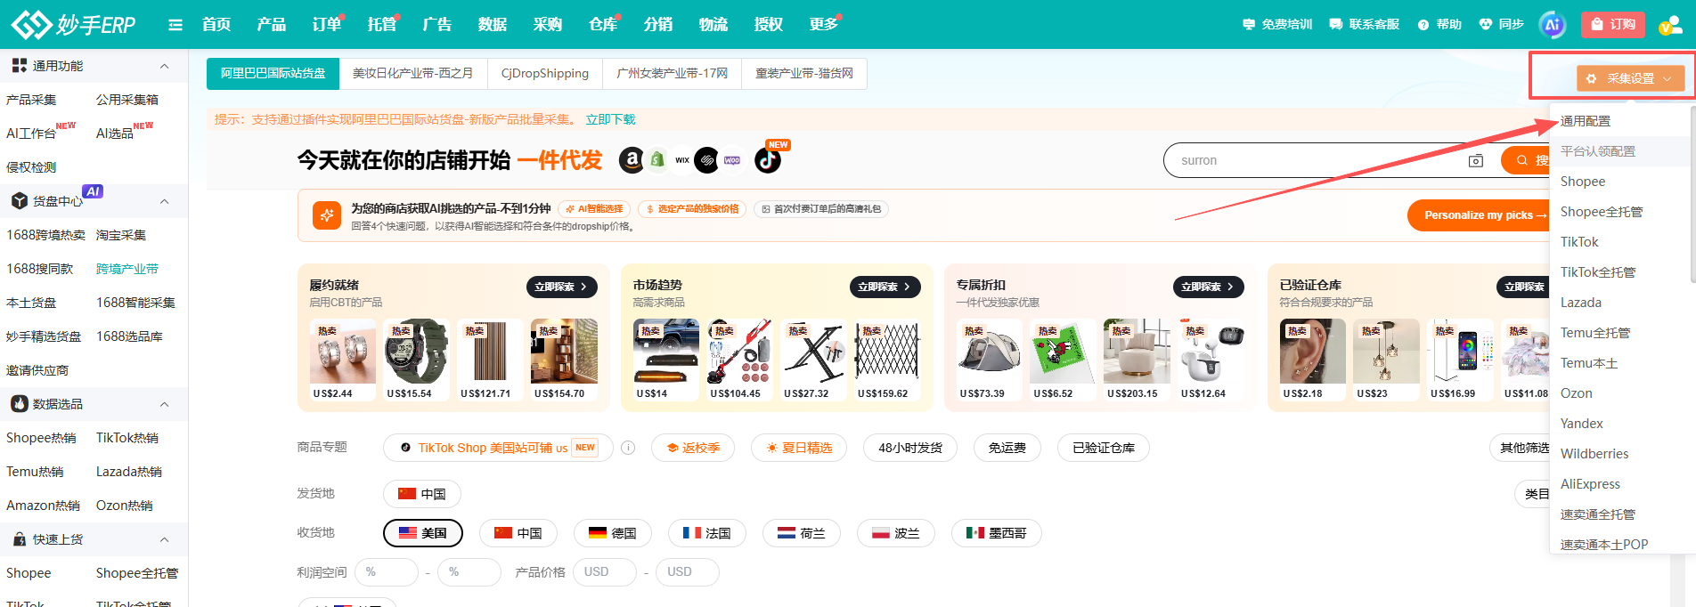This screenshot has width=1696, height=607.
Task: Select 墨西哥 destination option
Action: pyautogui.click(x=996, y=533)
